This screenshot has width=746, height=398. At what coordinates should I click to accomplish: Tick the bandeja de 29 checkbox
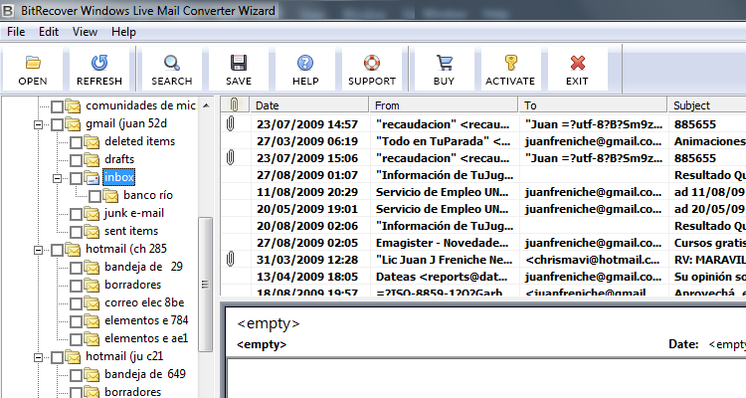tap(77, 268)
